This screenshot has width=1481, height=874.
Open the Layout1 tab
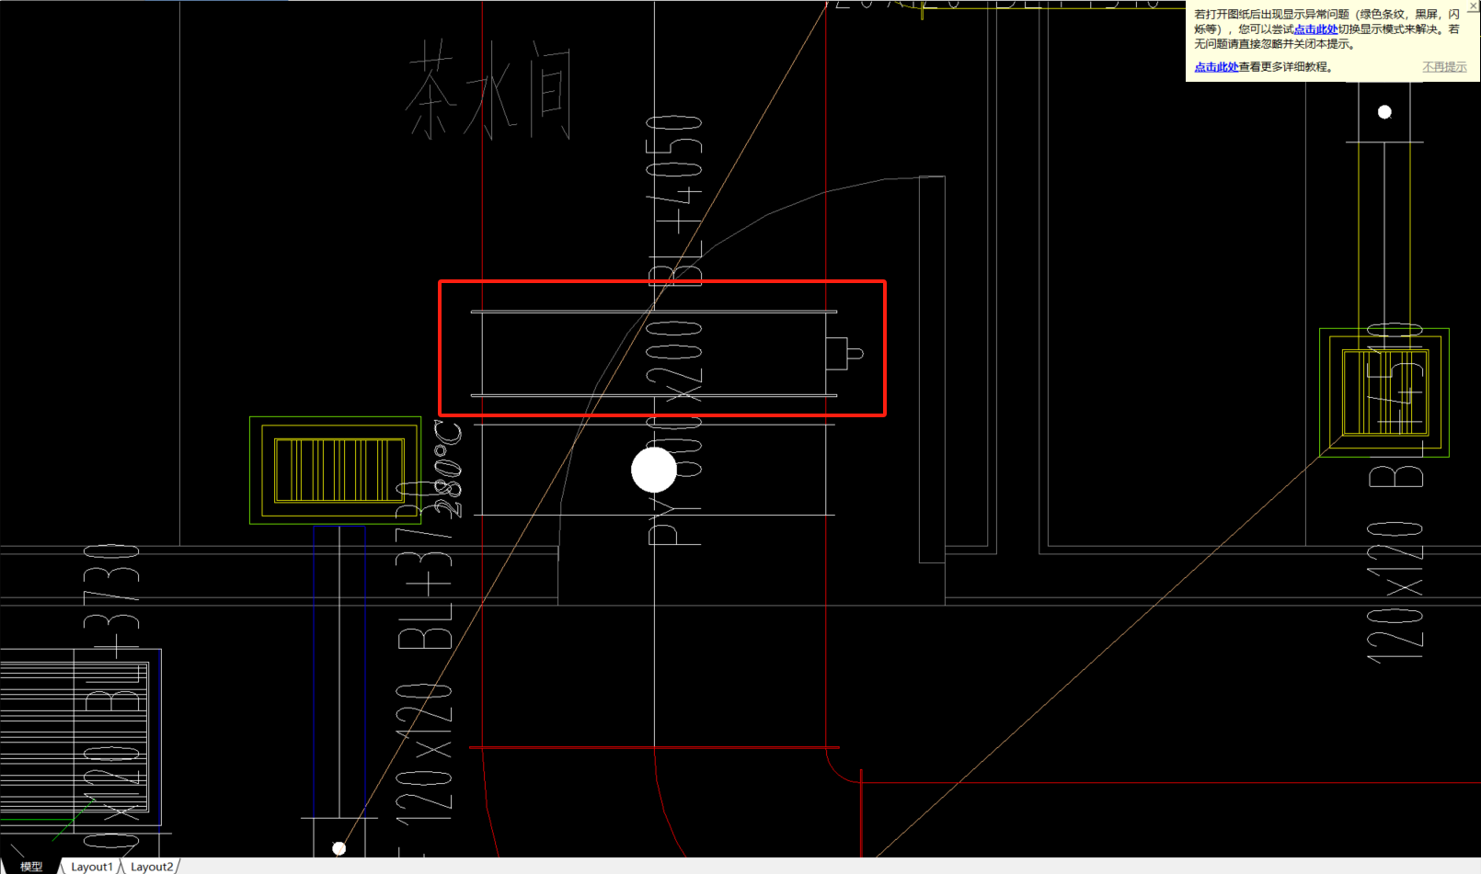click(91, 867)
